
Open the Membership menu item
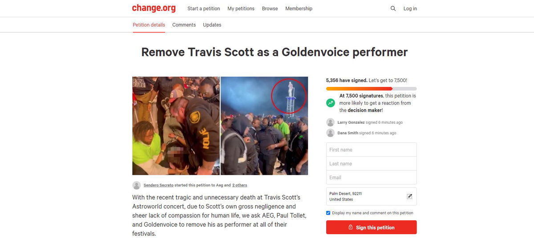click(299, 8)
